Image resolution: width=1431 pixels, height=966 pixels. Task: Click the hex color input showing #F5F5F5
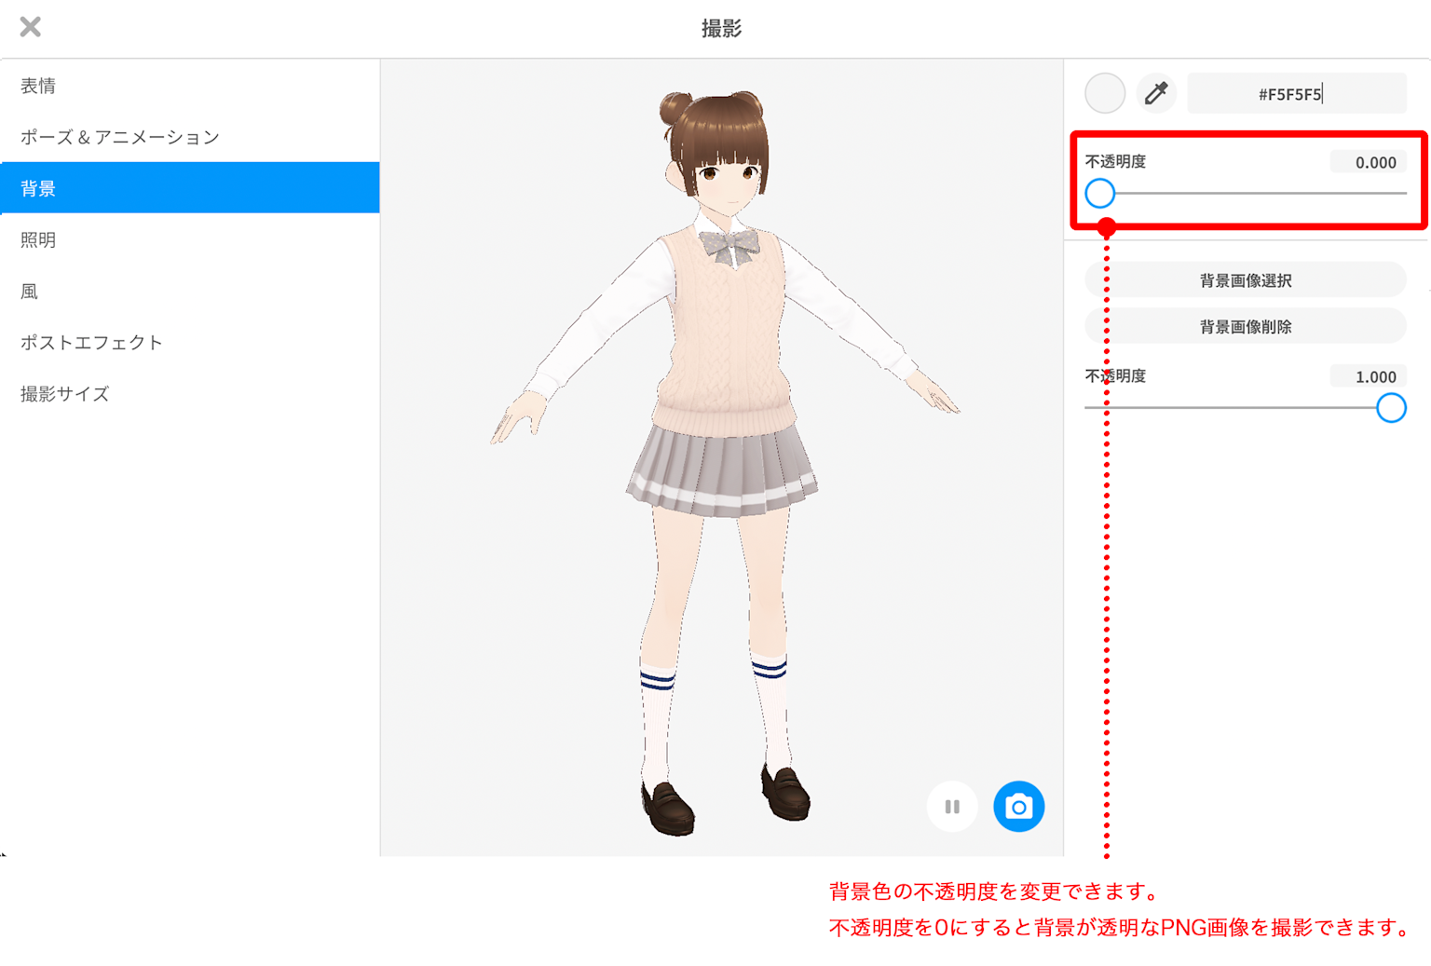tap(1296, 93)
